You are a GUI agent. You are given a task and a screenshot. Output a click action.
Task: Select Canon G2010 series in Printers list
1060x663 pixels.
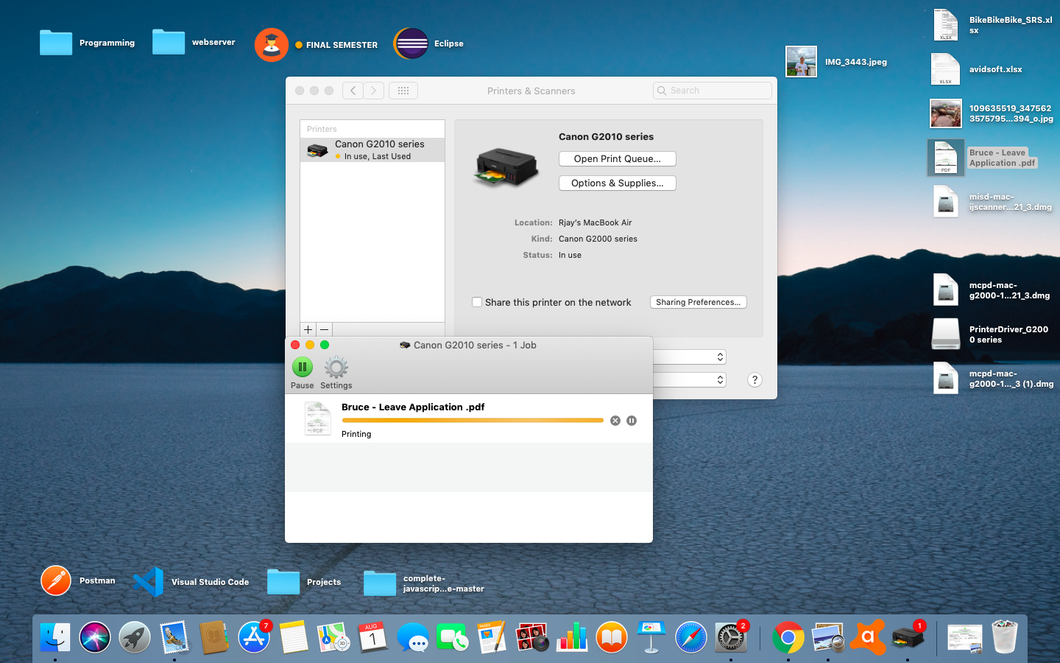click(x=372, y=150)
